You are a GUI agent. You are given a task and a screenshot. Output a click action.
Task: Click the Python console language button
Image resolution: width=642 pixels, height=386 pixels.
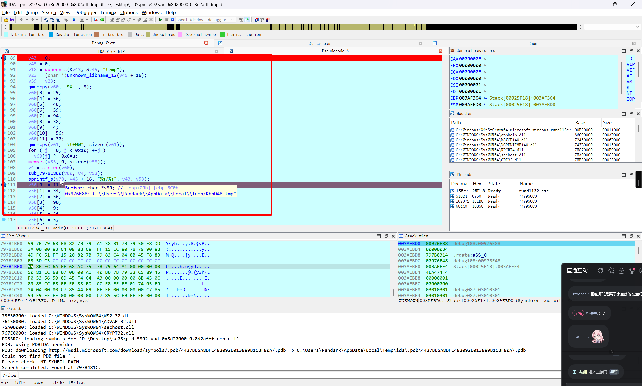click(x=9, y=375)
